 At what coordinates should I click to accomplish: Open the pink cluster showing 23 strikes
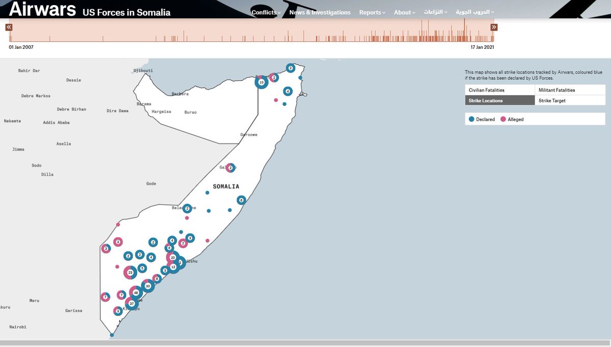pyautogui.click(x=131, y=273)
